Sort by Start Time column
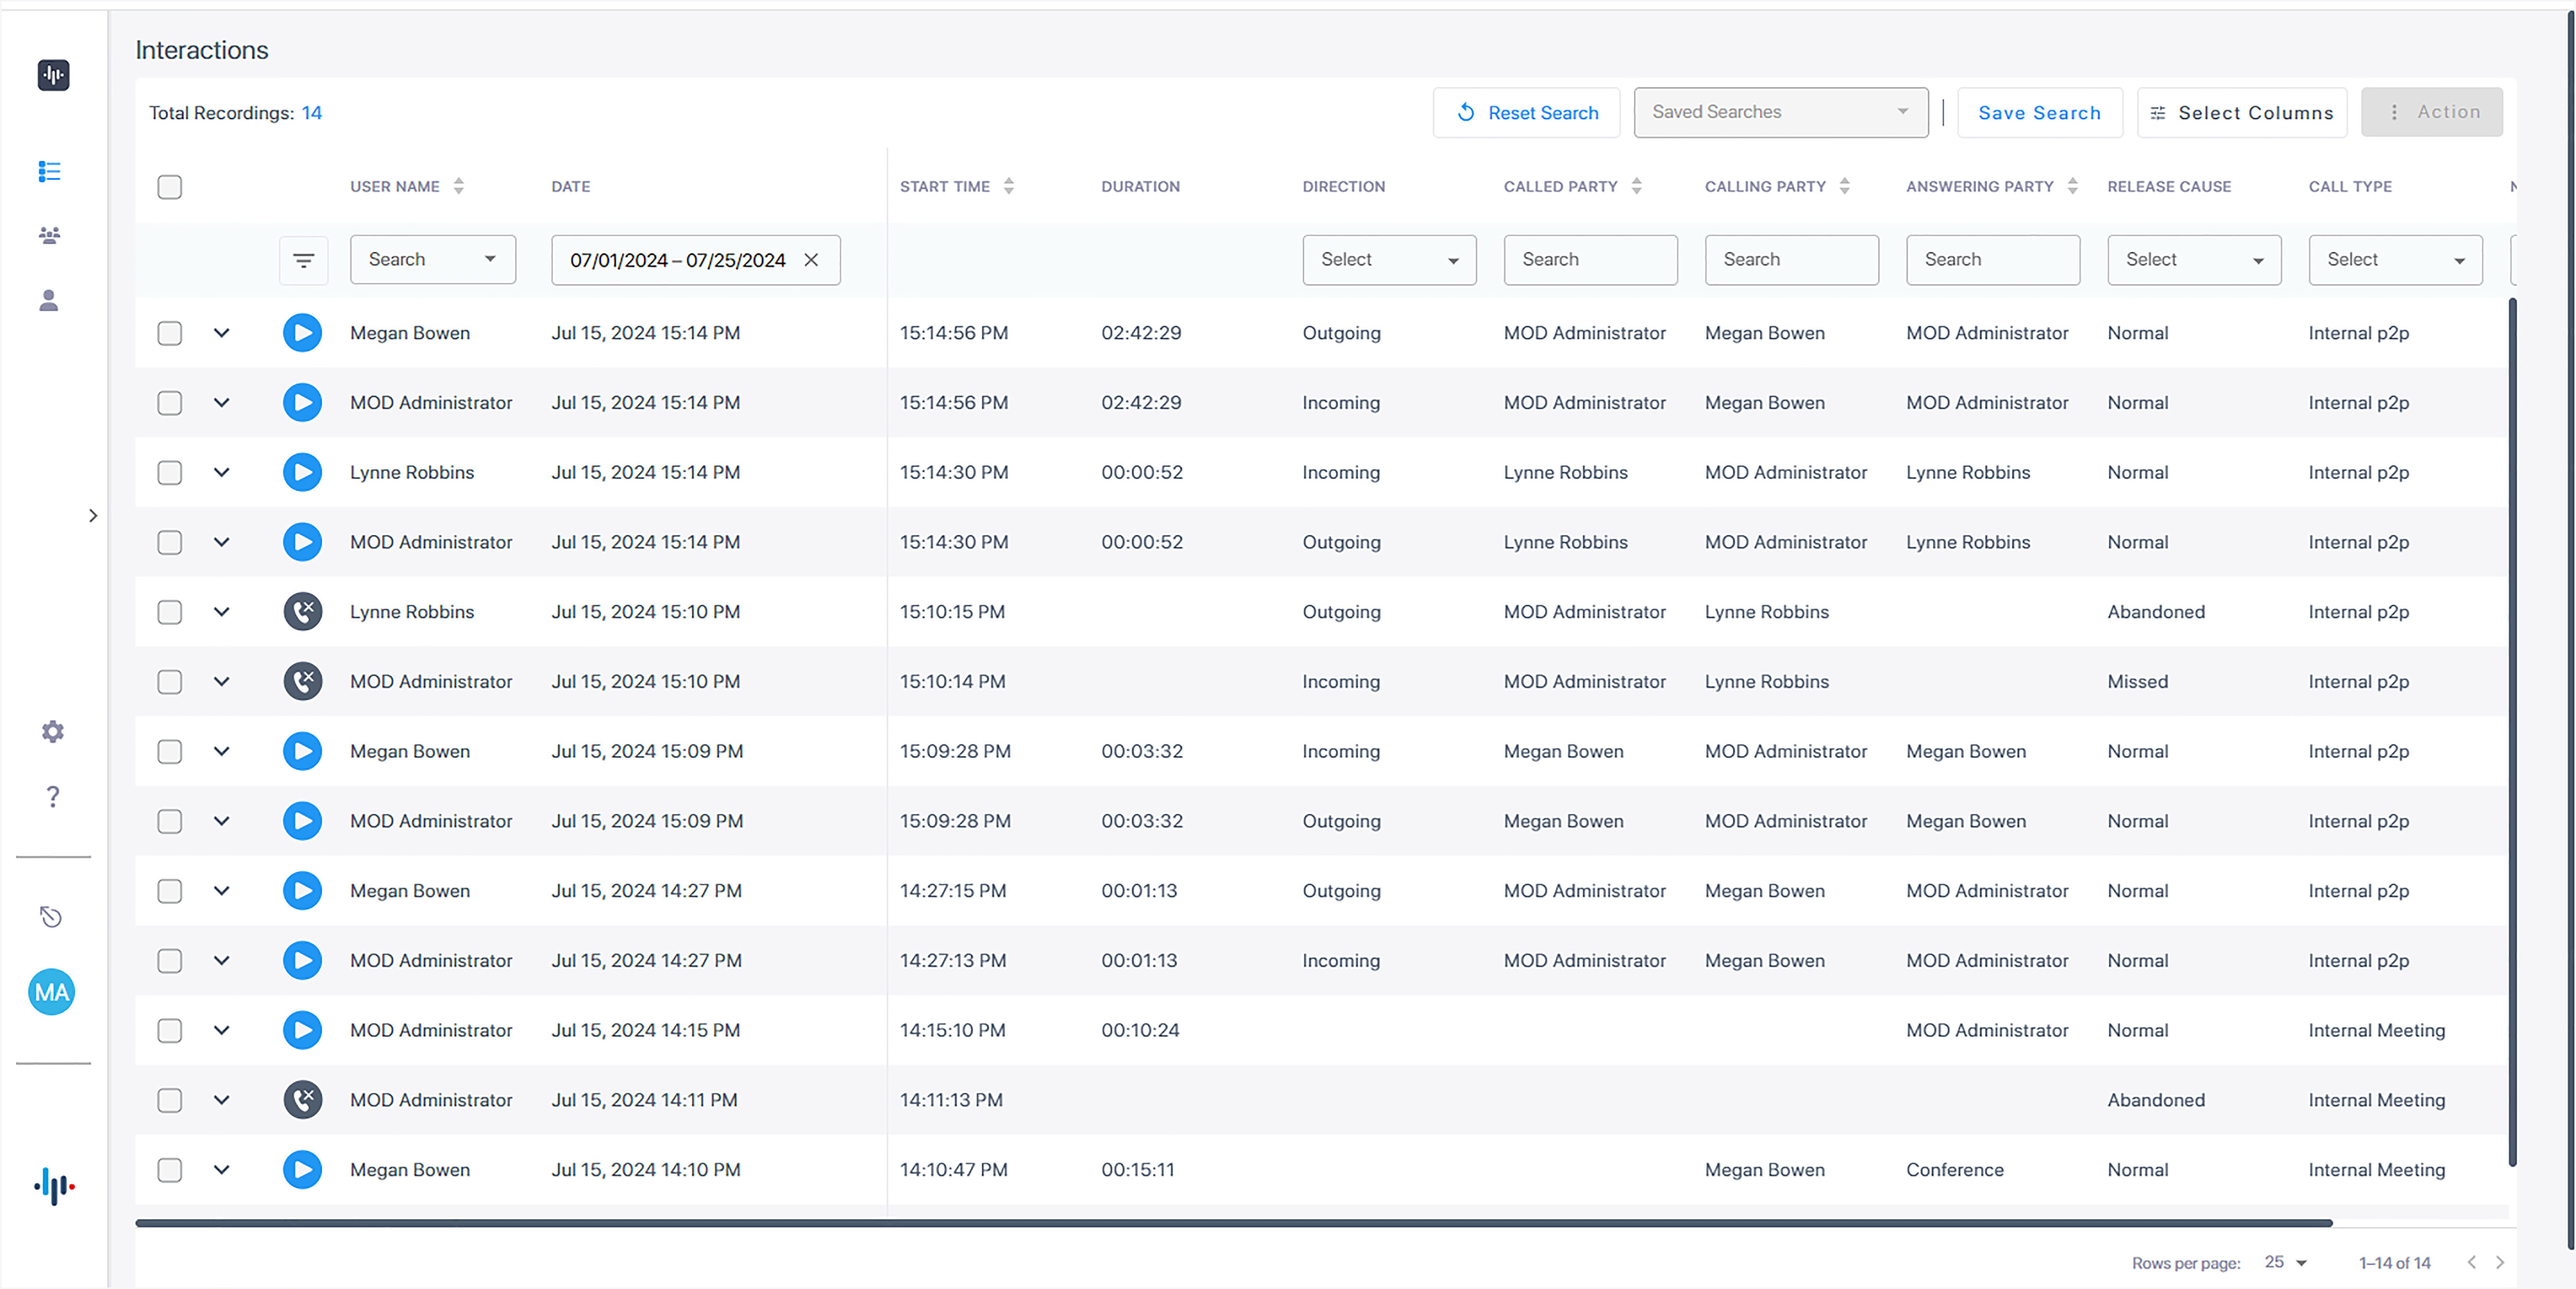This screenshot has width=2576, height=1289. click(x=1008, y=186)
